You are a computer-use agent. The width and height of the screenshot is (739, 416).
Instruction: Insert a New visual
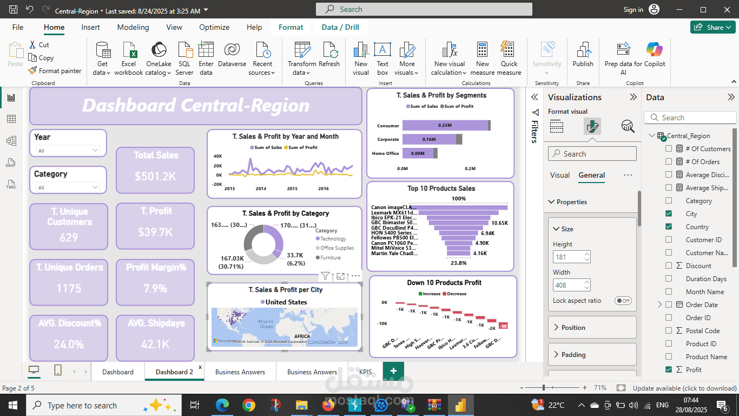coord(361,59)
